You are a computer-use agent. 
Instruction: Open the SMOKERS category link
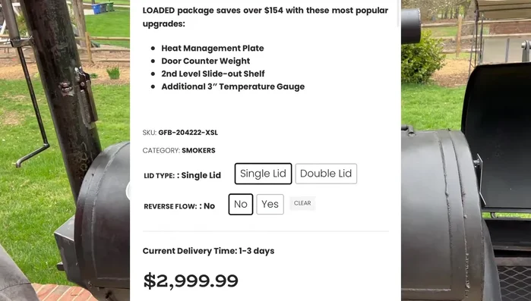pos(198,150)
